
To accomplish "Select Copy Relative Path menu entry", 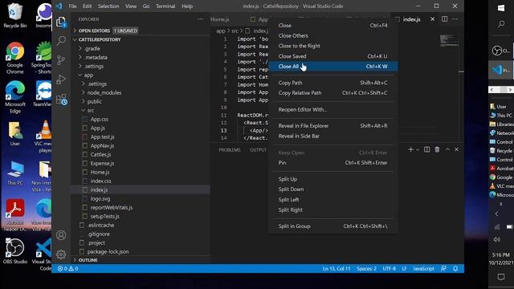I will pyautogui.click(x=333, y=93).
